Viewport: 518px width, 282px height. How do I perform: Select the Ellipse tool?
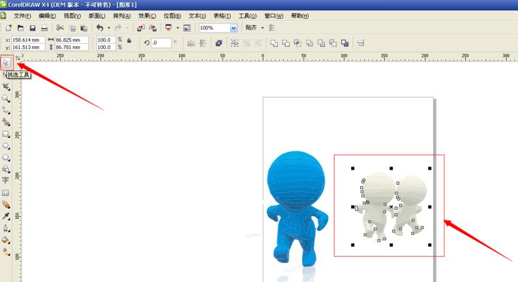coord(6,146)
